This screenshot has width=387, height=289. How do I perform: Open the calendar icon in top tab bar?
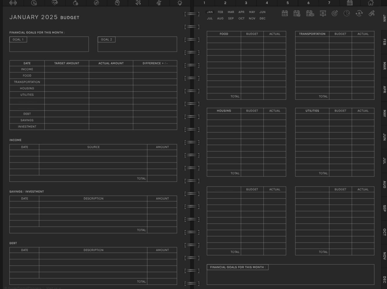tap(350, 3)
